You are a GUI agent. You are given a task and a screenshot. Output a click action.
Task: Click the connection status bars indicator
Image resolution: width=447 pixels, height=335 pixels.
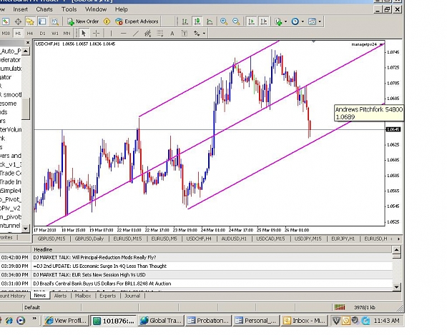tap(340, 307)
